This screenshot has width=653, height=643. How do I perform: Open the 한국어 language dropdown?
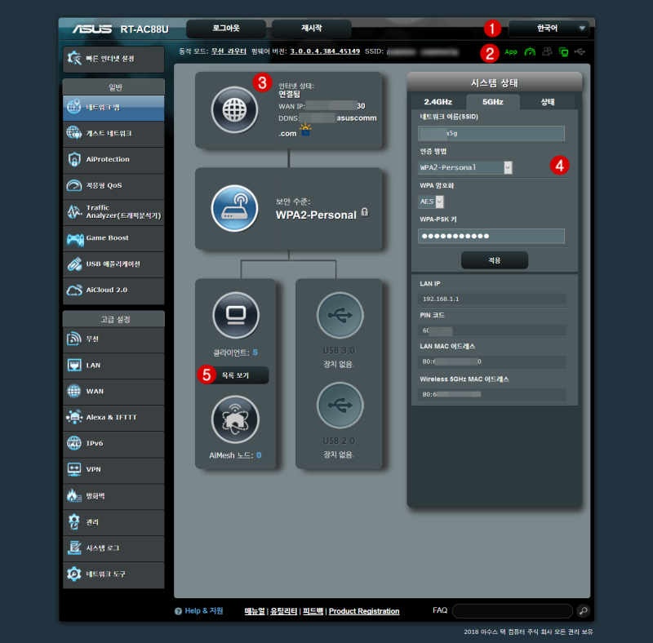pos(549,29)
